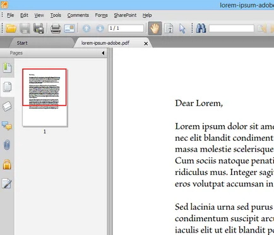Open the SharePoint menu
The width and height of the screenshot is (274, 235).
pyautogui.click(x=125, y=15)
